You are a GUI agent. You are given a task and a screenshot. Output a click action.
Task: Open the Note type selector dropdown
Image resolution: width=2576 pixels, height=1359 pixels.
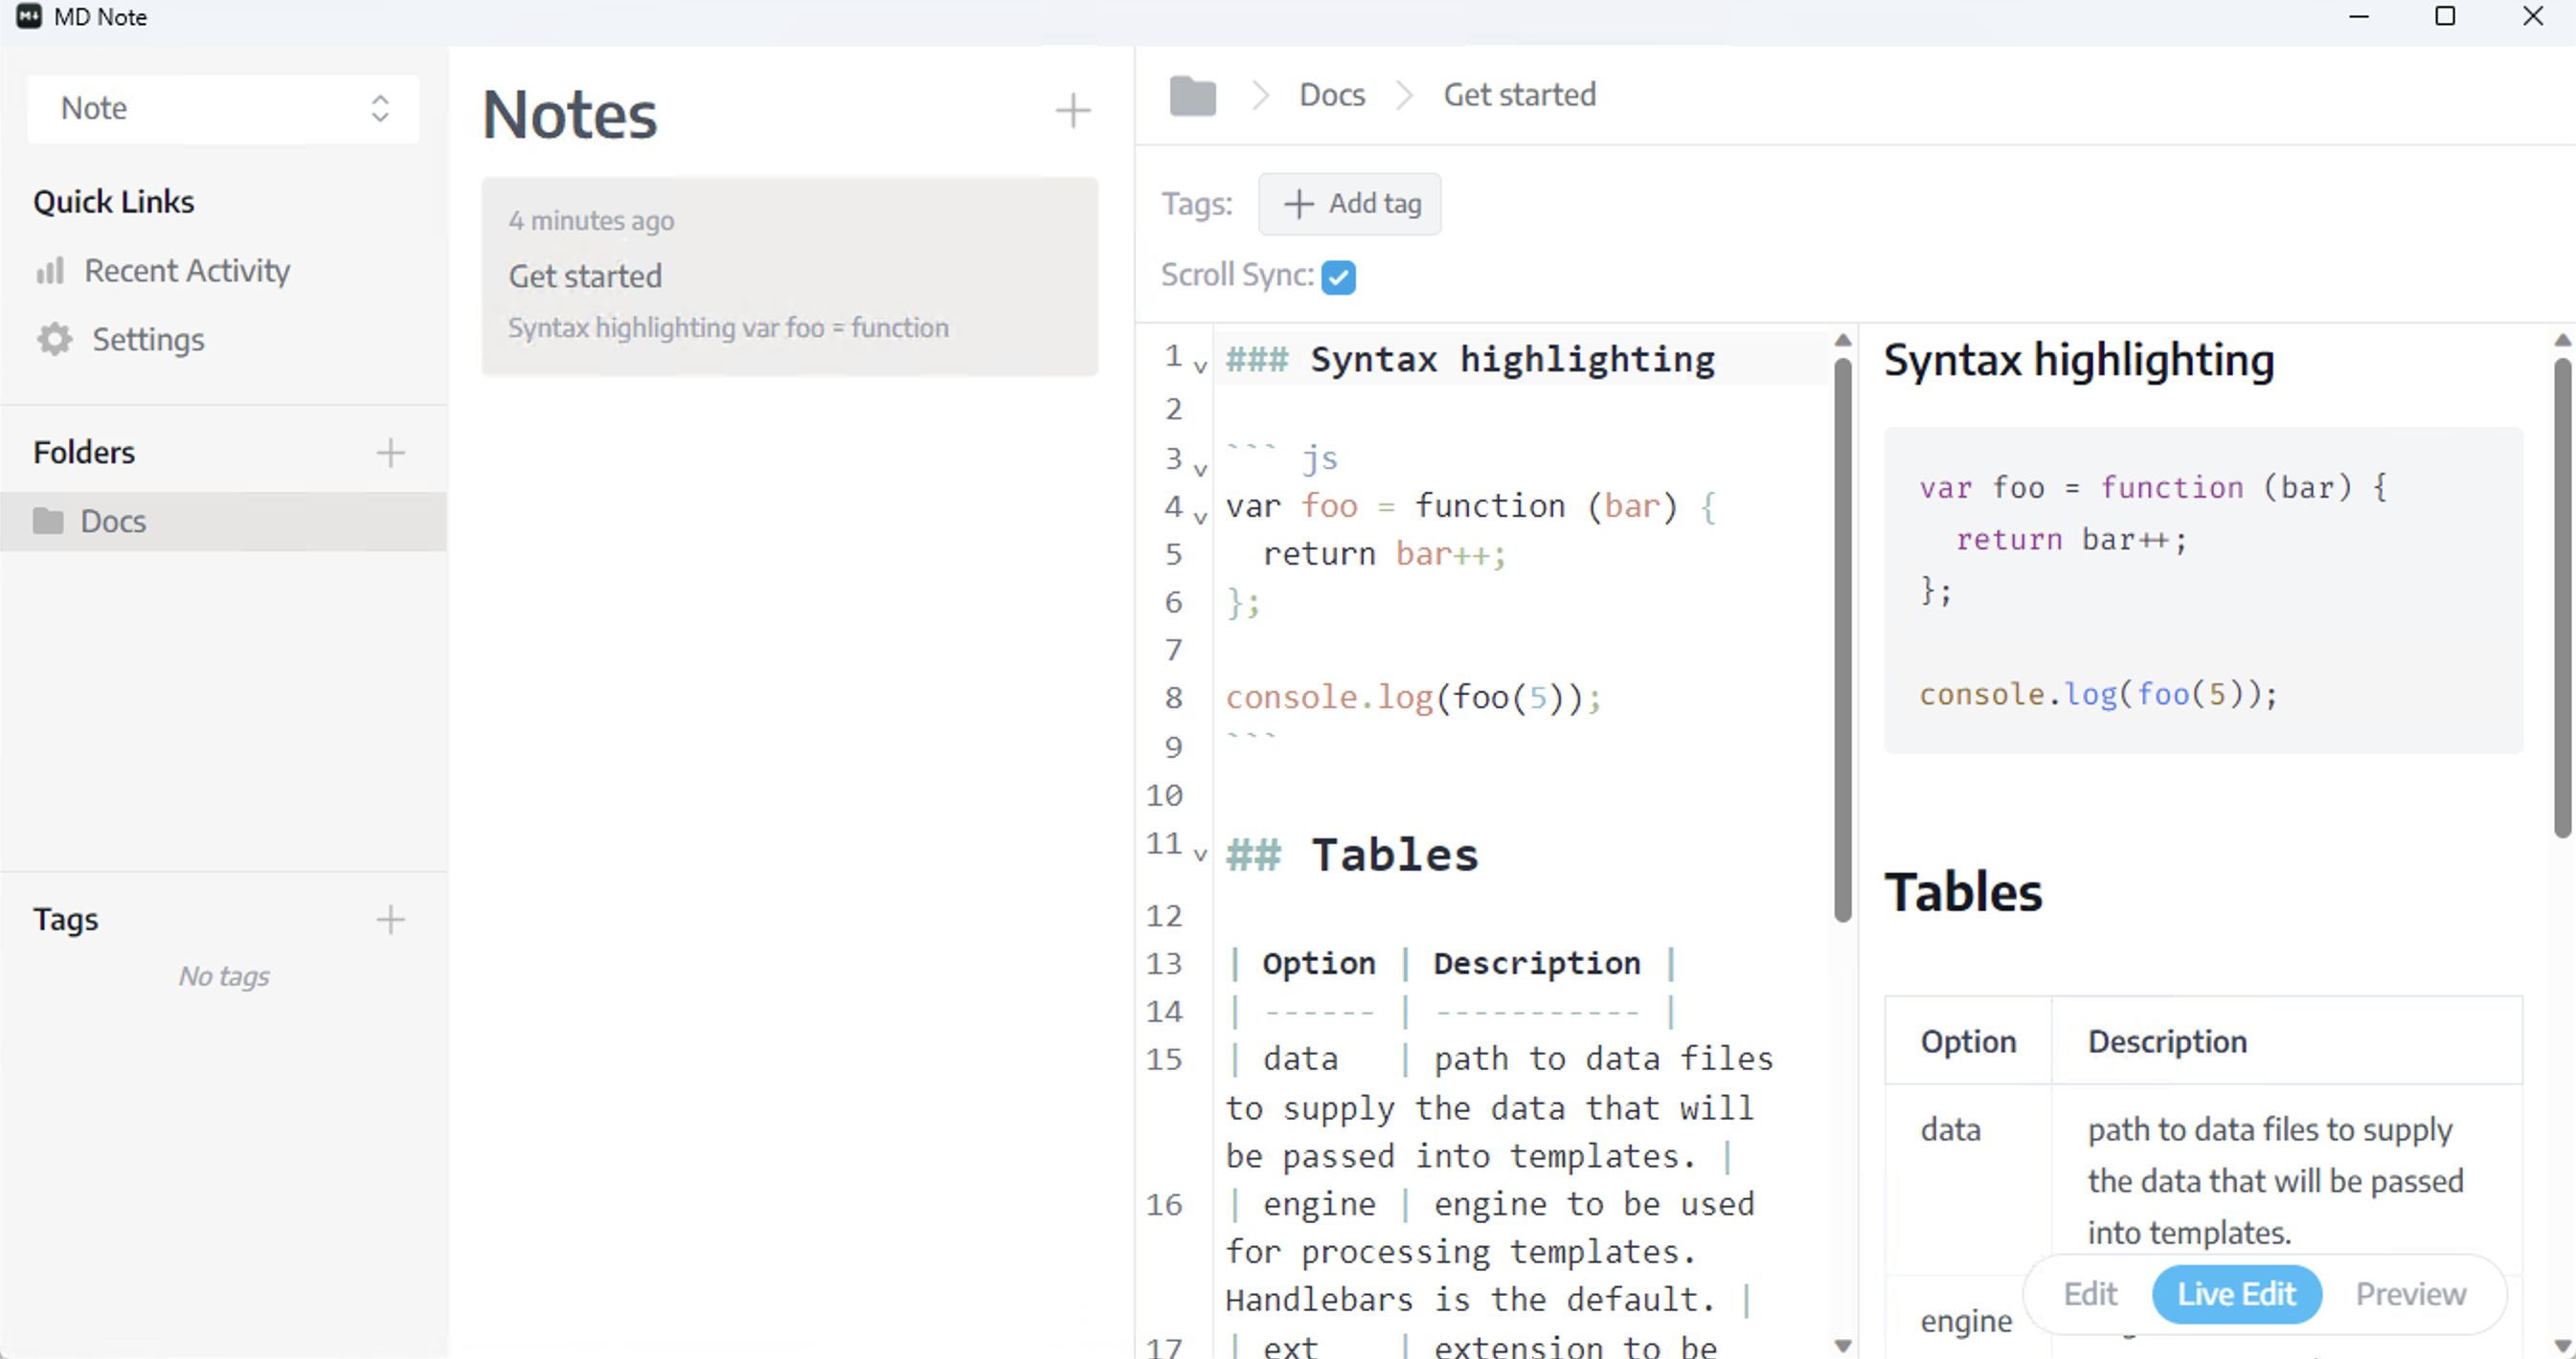[x=222, y=108]
